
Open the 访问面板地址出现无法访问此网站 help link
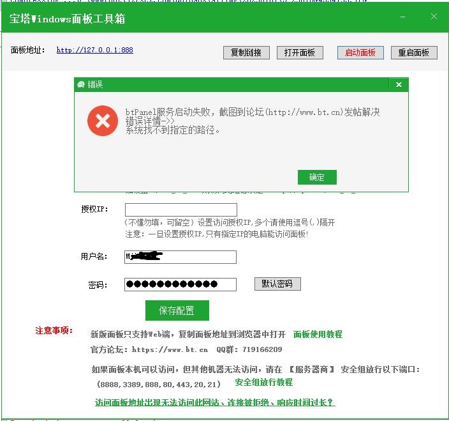tap(215, 402)
